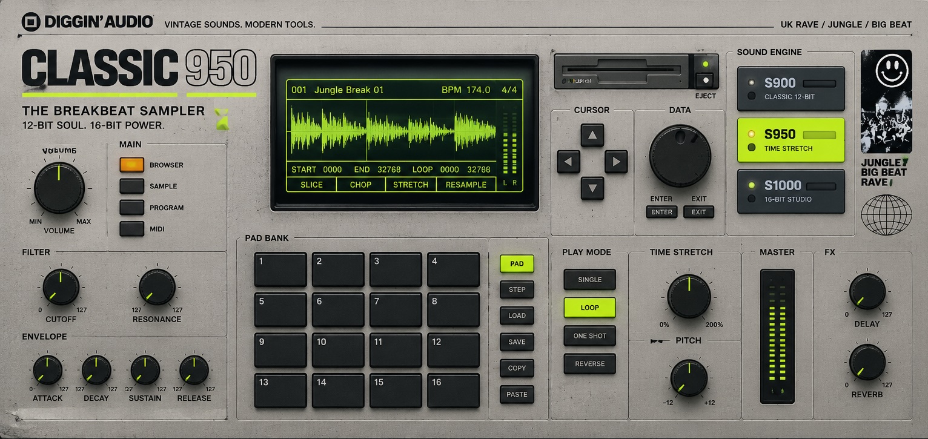Click the Data dial
The image size is (928, 439).
[x=680, y=156]
